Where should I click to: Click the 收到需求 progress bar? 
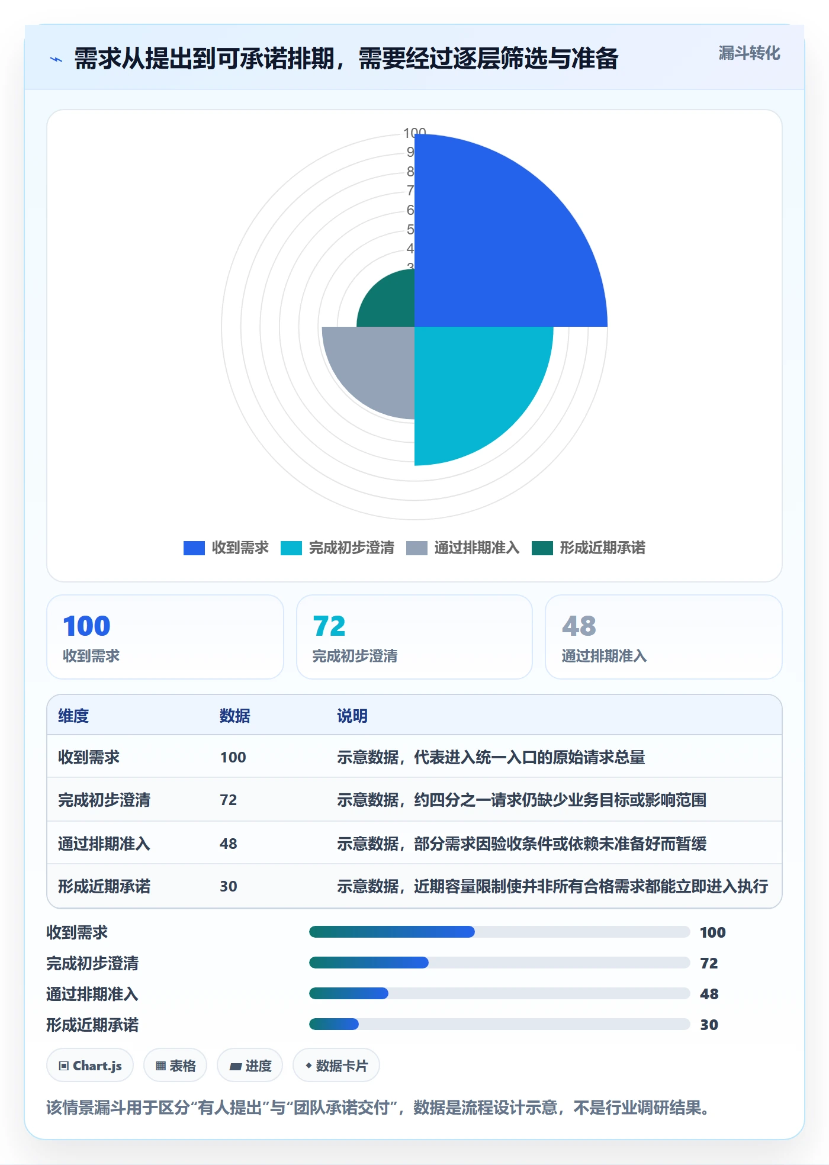point(499,932)
